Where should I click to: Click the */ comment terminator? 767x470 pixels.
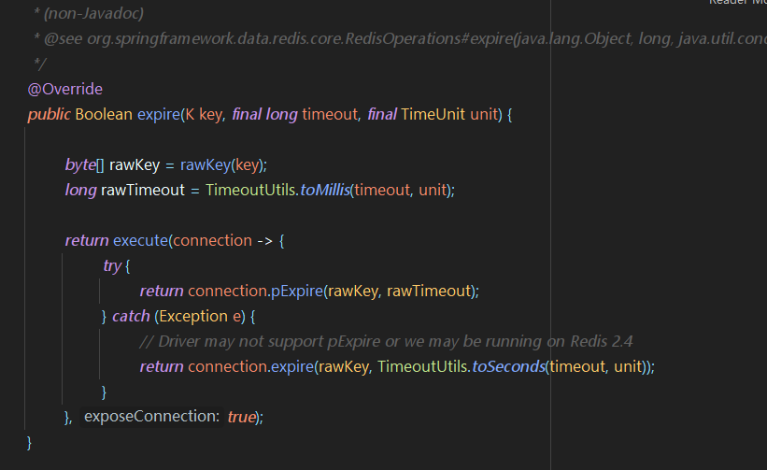click(x=39, y=64)
